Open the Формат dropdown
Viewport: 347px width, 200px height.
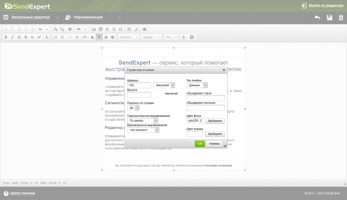[129, 37]
